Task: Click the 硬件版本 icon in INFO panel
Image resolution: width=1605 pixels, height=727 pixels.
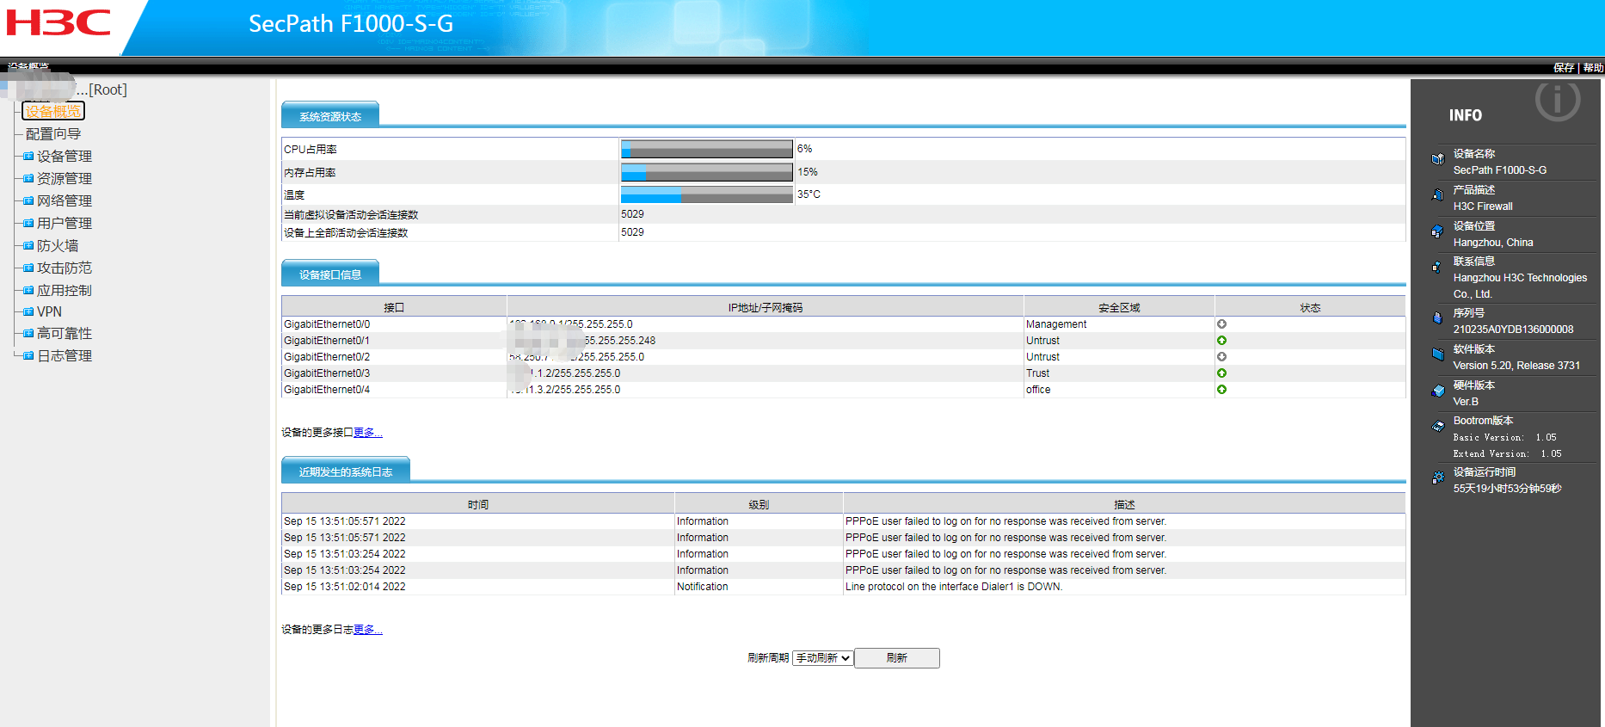Action: 1437,391
